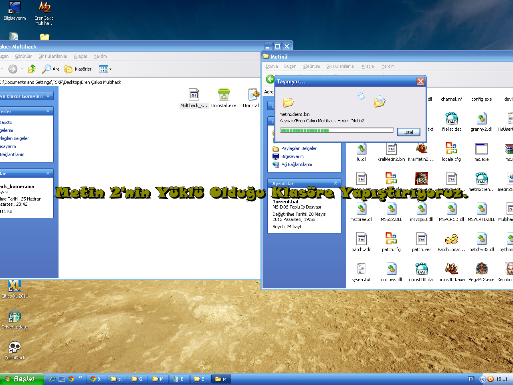Click the move progress bar in Taşınıyor dialog

point(337,130)
